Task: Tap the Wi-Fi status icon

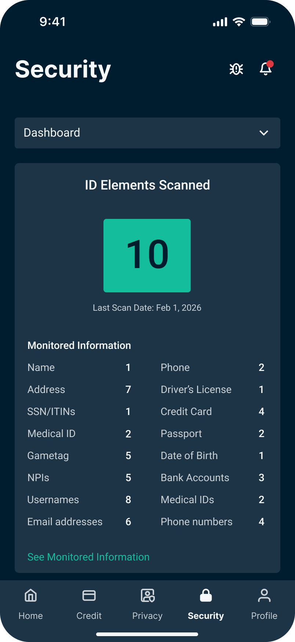Action: coord(239,22)
